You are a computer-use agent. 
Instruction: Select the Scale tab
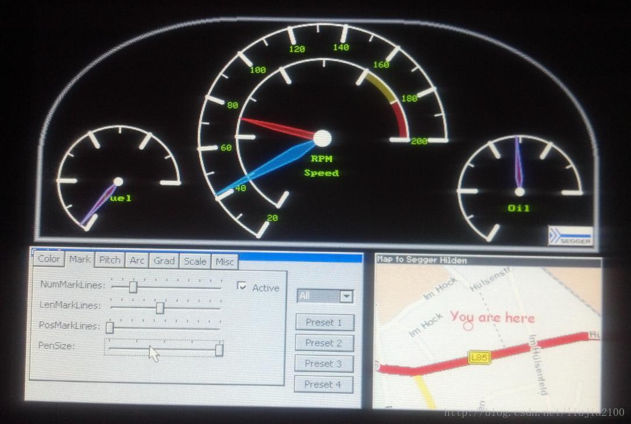pyautogui.click(x=195, y=262)
